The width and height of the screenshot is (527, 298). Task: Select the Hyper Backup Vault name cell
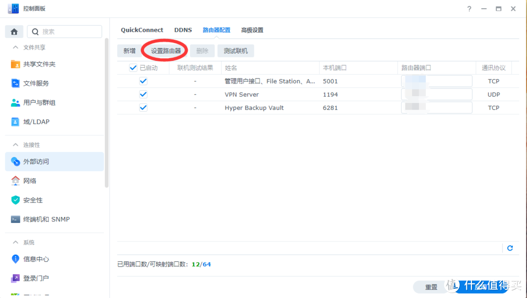[254, 107]
